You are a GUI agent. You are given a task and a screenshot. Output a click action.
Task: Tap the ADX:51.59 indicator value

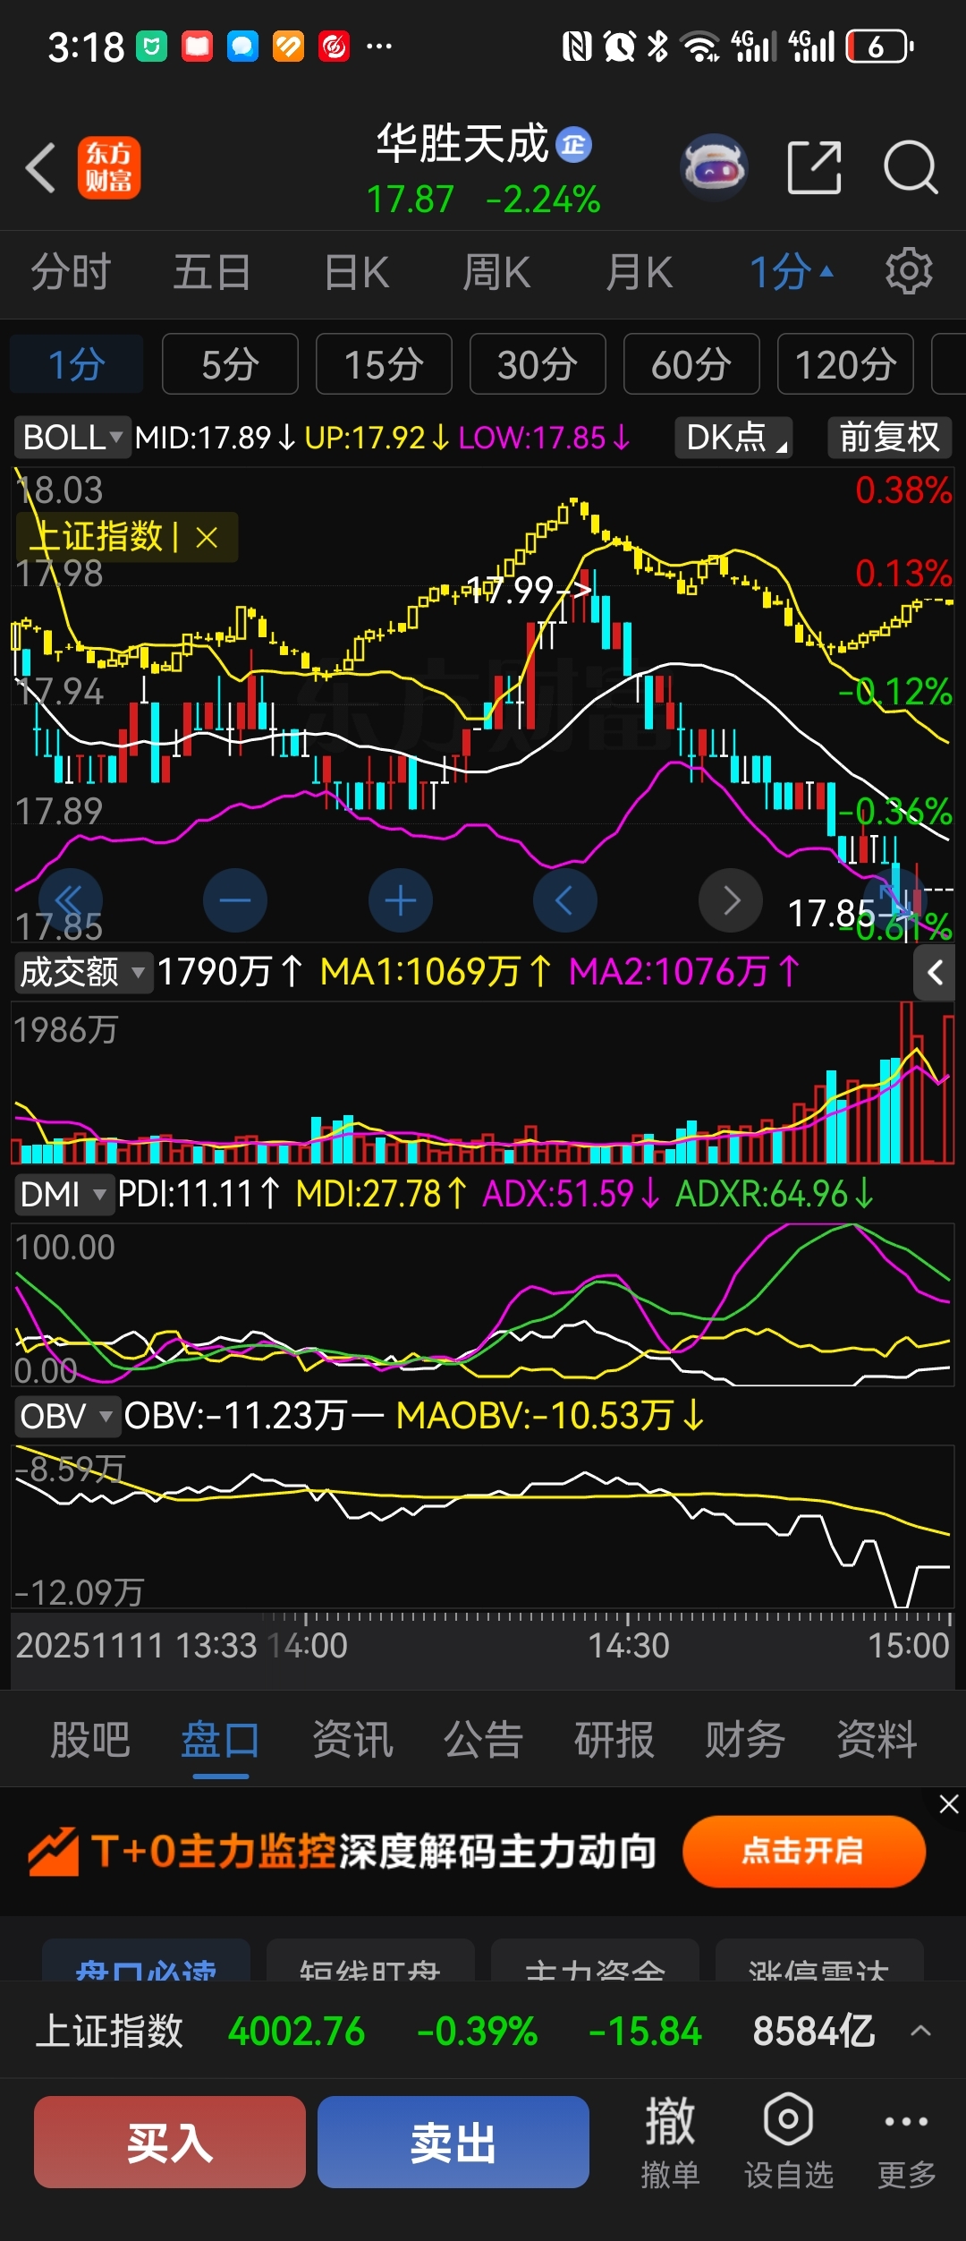pyautogui.click(x=571, y=1194)
